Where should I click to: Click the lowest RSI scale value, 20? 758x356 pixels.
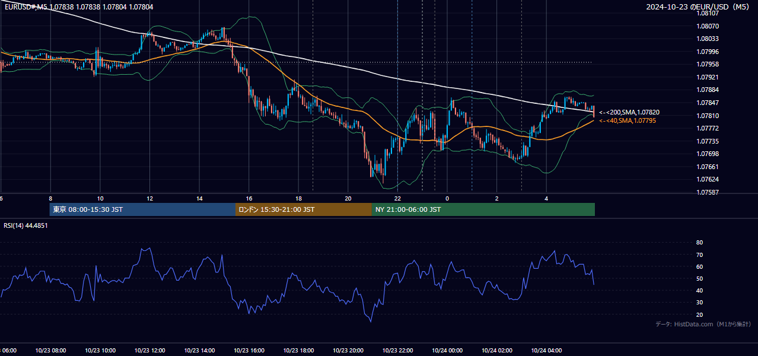699,314
